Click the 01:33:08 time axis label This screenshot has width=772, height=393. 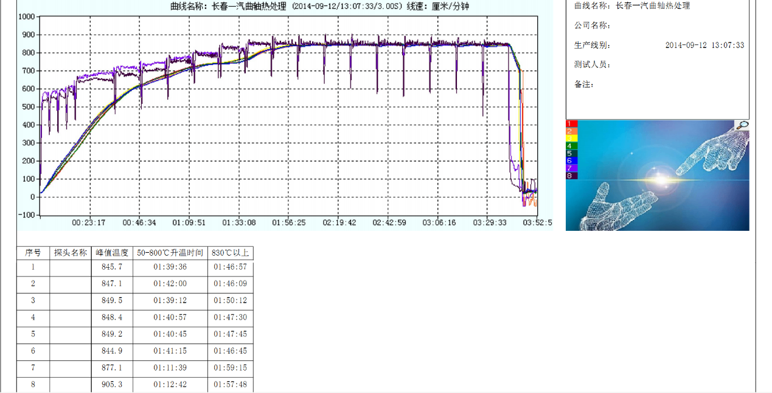click(x=239, y=223)
